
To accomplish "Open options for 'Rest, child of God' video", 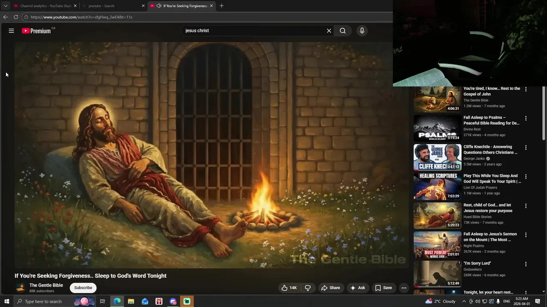I will [526, 206].
